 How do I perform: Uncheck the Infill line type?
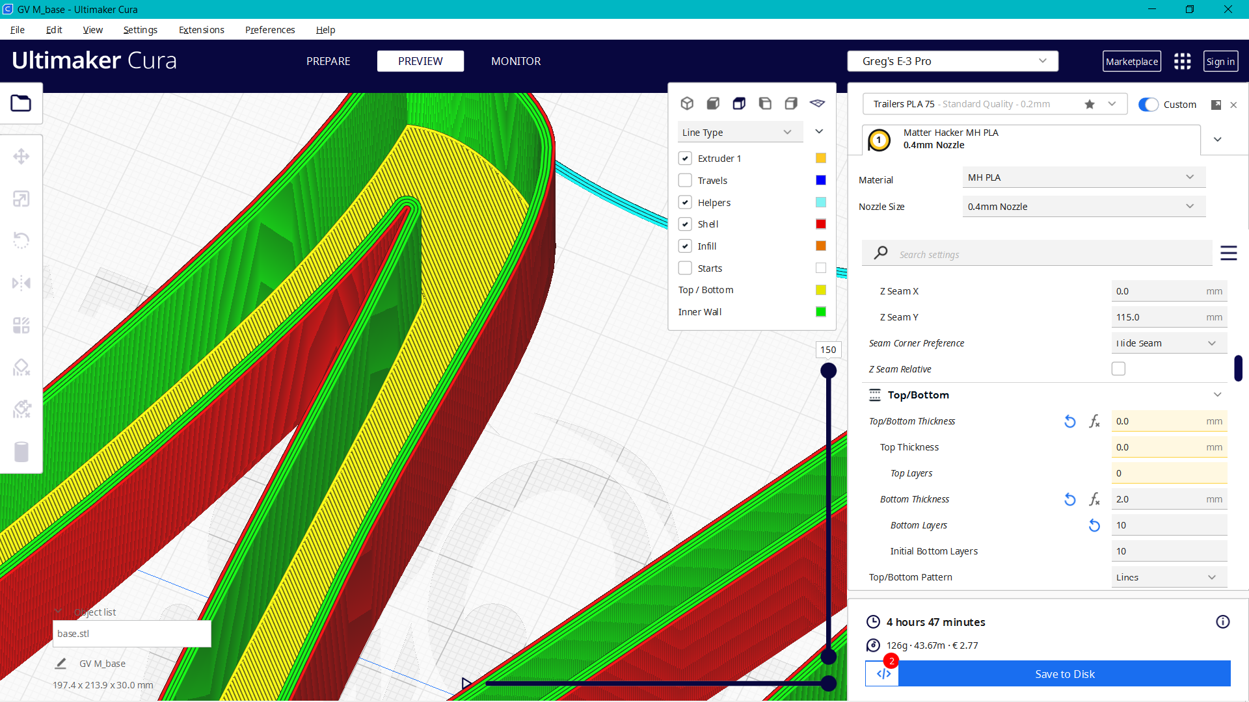[685, 246]
